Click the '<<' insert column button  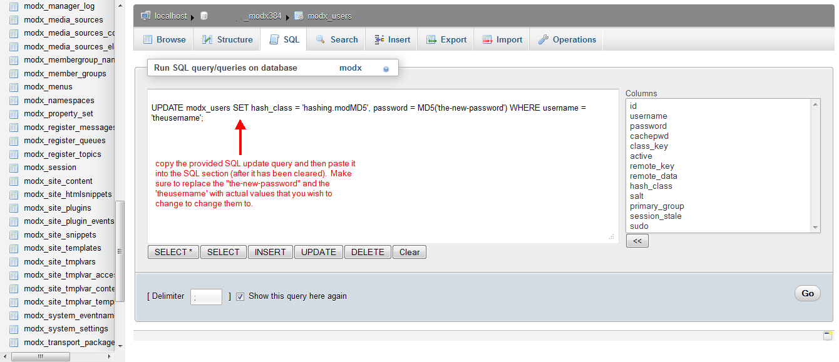[637, 241]
